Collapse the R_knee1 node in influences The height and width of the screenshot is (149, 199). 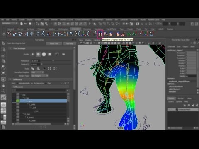(25, 117)
